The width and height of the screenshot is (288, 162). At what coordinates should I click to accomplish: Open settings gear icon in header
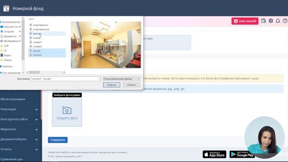coord(271,21)
